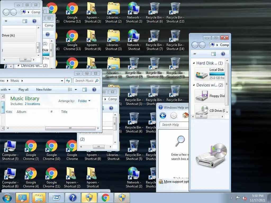The height and width of the screenshot is (203, 271).
Task: Toggle preview pane in right Computer window
Action: pos(214,54)
